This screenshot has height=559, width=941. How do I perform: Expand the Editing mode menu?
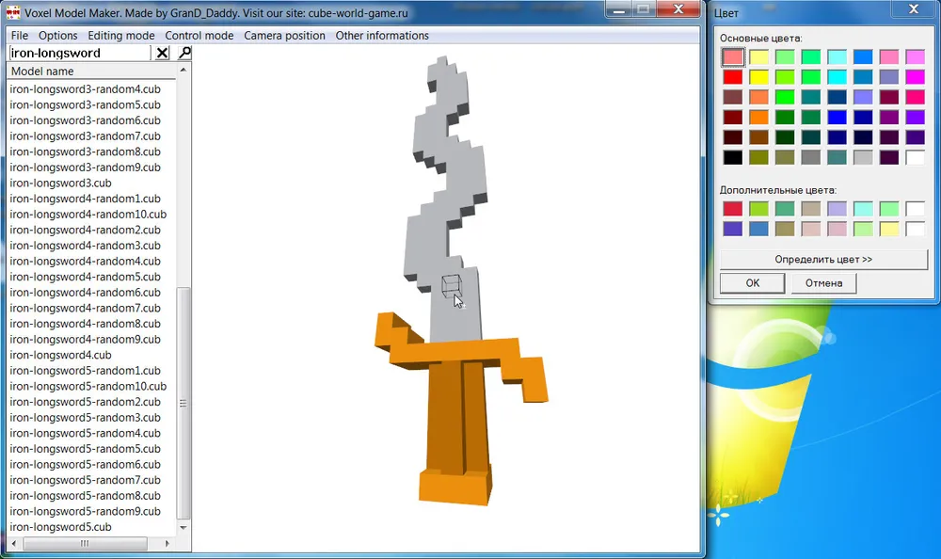tap(121, 36)
